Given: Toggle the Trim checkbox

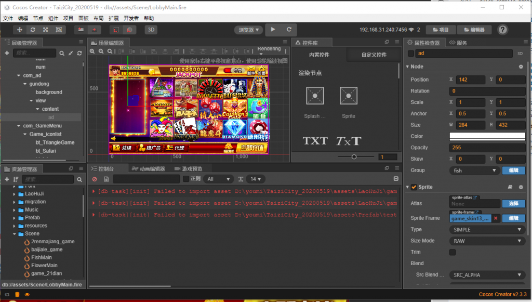Looking at the screenshot, I should point(453,252).
